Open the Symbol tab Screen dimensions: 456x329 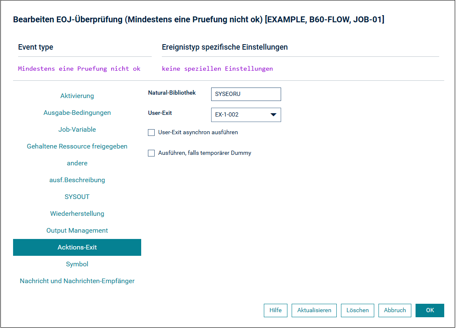coord(77,264)
